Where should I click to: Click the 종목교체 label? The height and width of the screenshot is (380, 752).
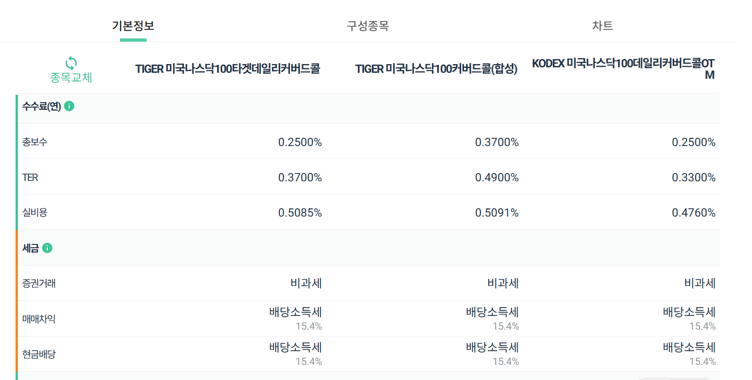[x=71, y=77]
